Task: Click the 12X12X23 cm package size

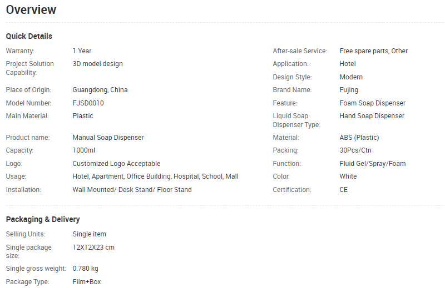Action: coord(93,247)
